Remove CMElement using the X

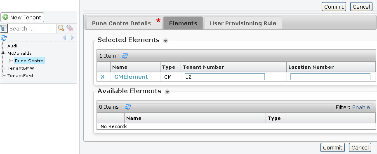click(x=103, y=77)
